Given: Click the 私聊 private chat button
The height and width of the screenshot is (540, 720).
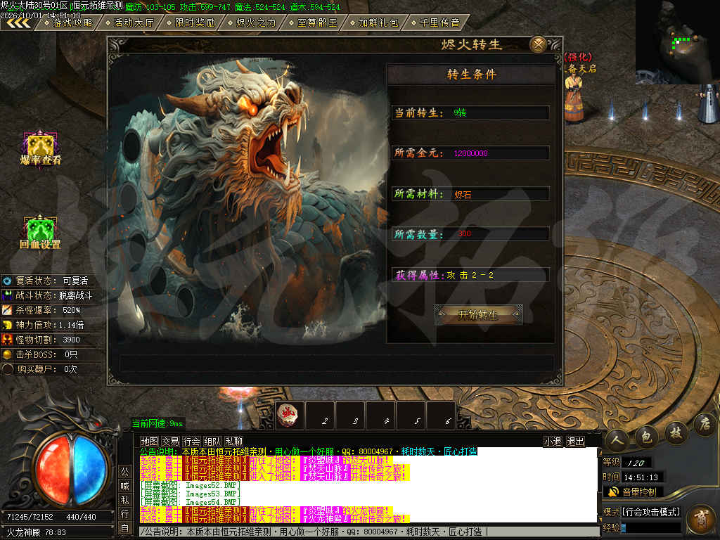Looking at the screenshot, I should click(233, 442).
